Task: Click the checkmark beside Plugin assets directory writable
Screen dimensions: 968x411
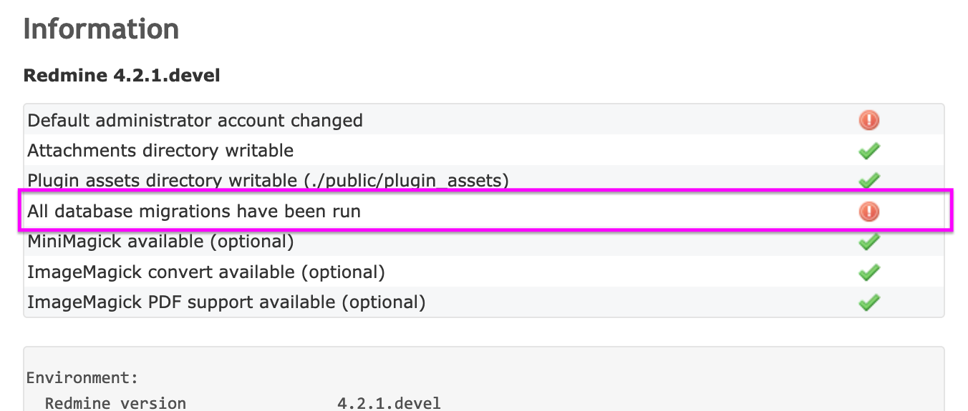Action: click(x=868, y=180)
